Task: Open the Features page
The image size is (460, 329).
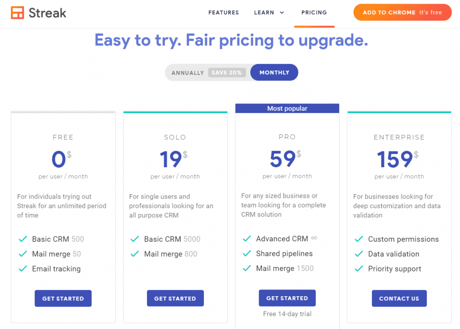Action: (x=224, y=13)
